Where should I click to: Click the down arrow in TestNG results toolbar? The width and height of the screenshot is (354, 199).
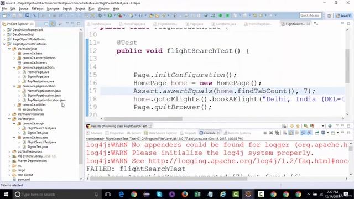click(291, 126)
